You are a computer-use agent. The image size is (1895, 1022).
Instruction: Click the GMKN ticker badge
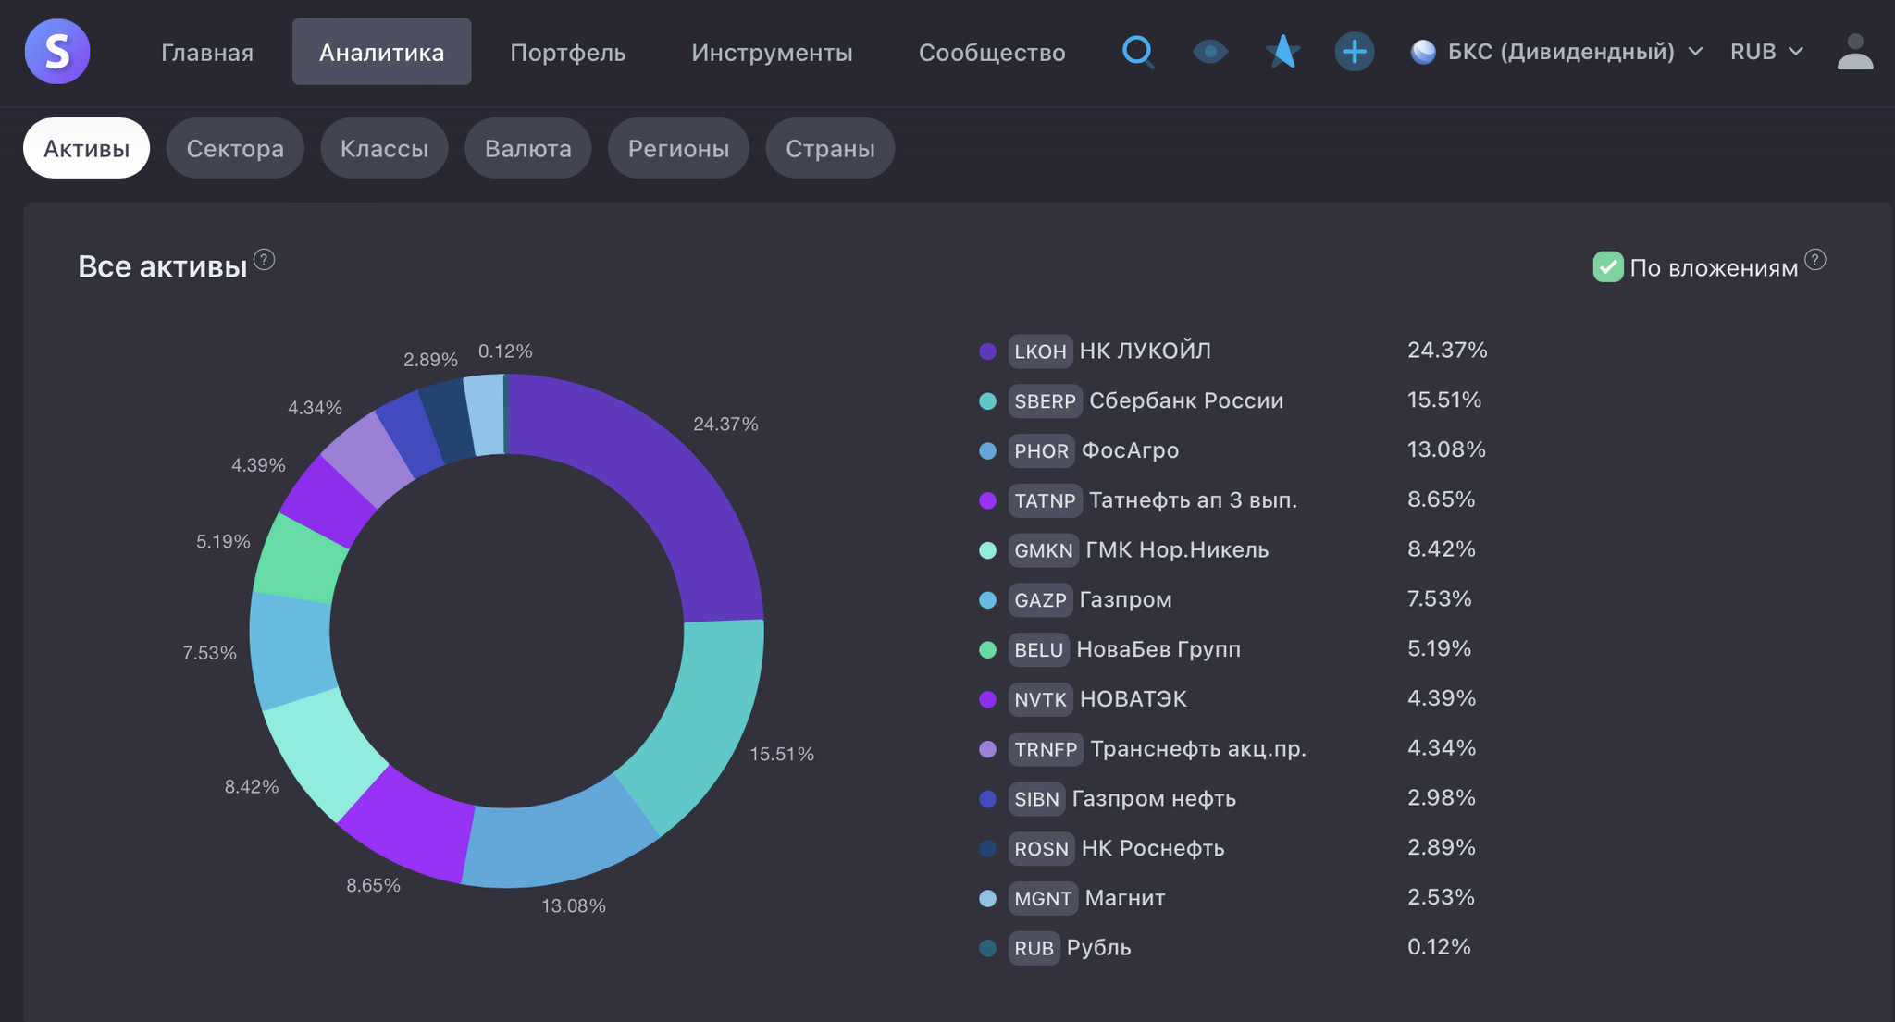coord(1043,551)
